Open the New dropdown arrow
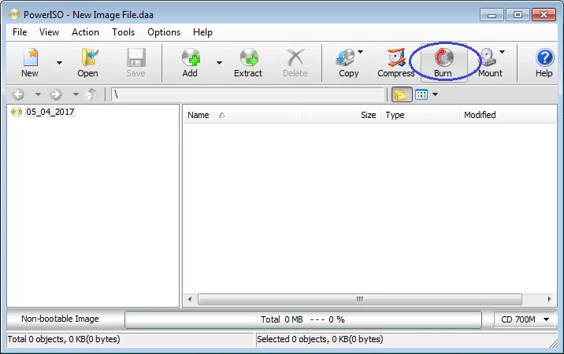The image size is (564, 354). click(x=59, y=63)
